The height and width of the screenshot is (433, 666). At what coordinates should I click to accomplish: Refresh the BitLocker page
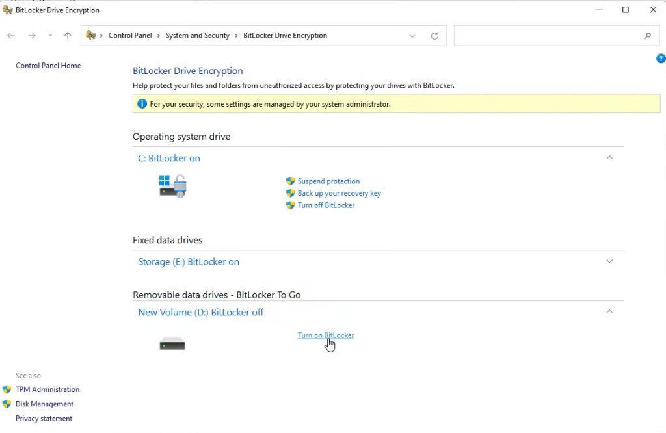point(434,36)
